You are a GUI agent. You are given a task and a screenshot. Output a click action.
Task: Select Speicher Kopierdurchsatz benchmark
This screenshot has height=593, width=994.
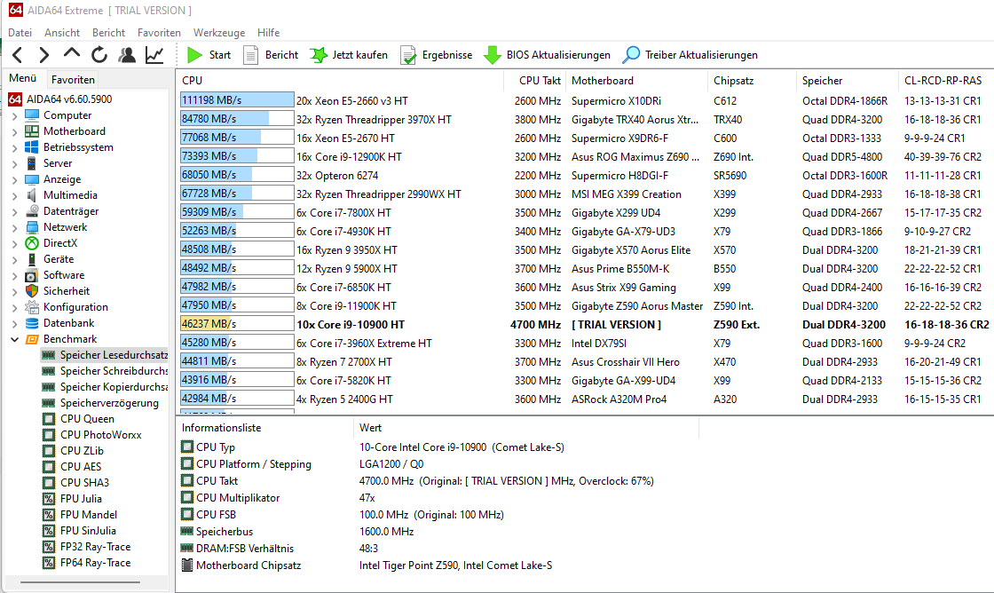pyautogui.click(x=105, y=387)
